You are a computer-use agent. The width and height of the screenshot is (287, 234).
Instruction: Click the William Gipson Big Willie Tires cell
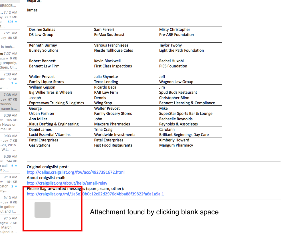(x=60, y=90)
